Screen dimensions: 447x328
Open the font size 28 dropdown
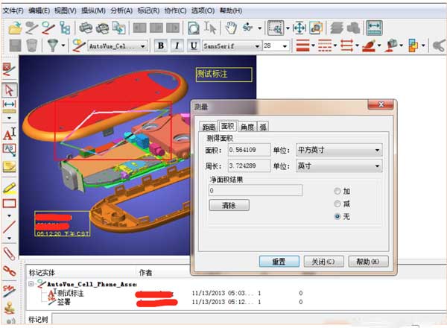[276, 45]
